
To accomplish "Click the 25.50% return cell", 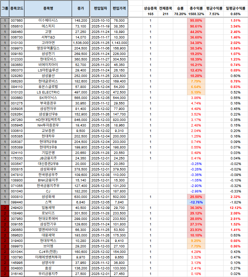I will (x=196, y=197).
